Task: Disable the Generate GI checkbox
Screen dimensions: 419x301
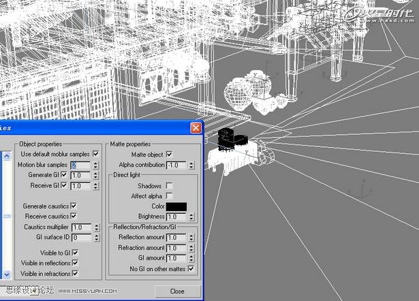Action: (x=64, y=174)
